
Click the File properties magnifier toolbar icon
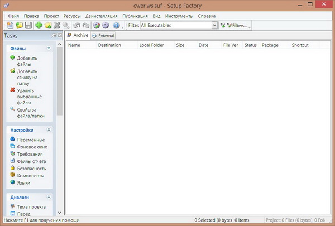(x=66, y=26)
